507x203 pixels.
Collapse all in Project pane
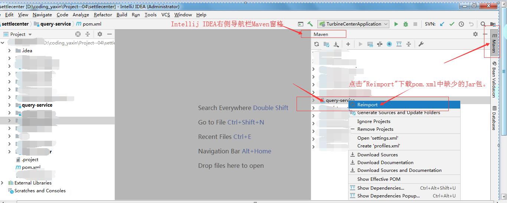[x=88, y=34]
